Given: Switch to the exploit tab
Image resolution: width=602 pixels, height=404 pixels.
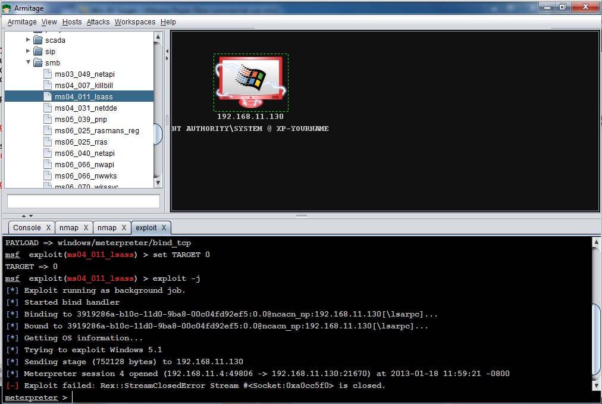Looking at the screenshot, I should point(146,228).
